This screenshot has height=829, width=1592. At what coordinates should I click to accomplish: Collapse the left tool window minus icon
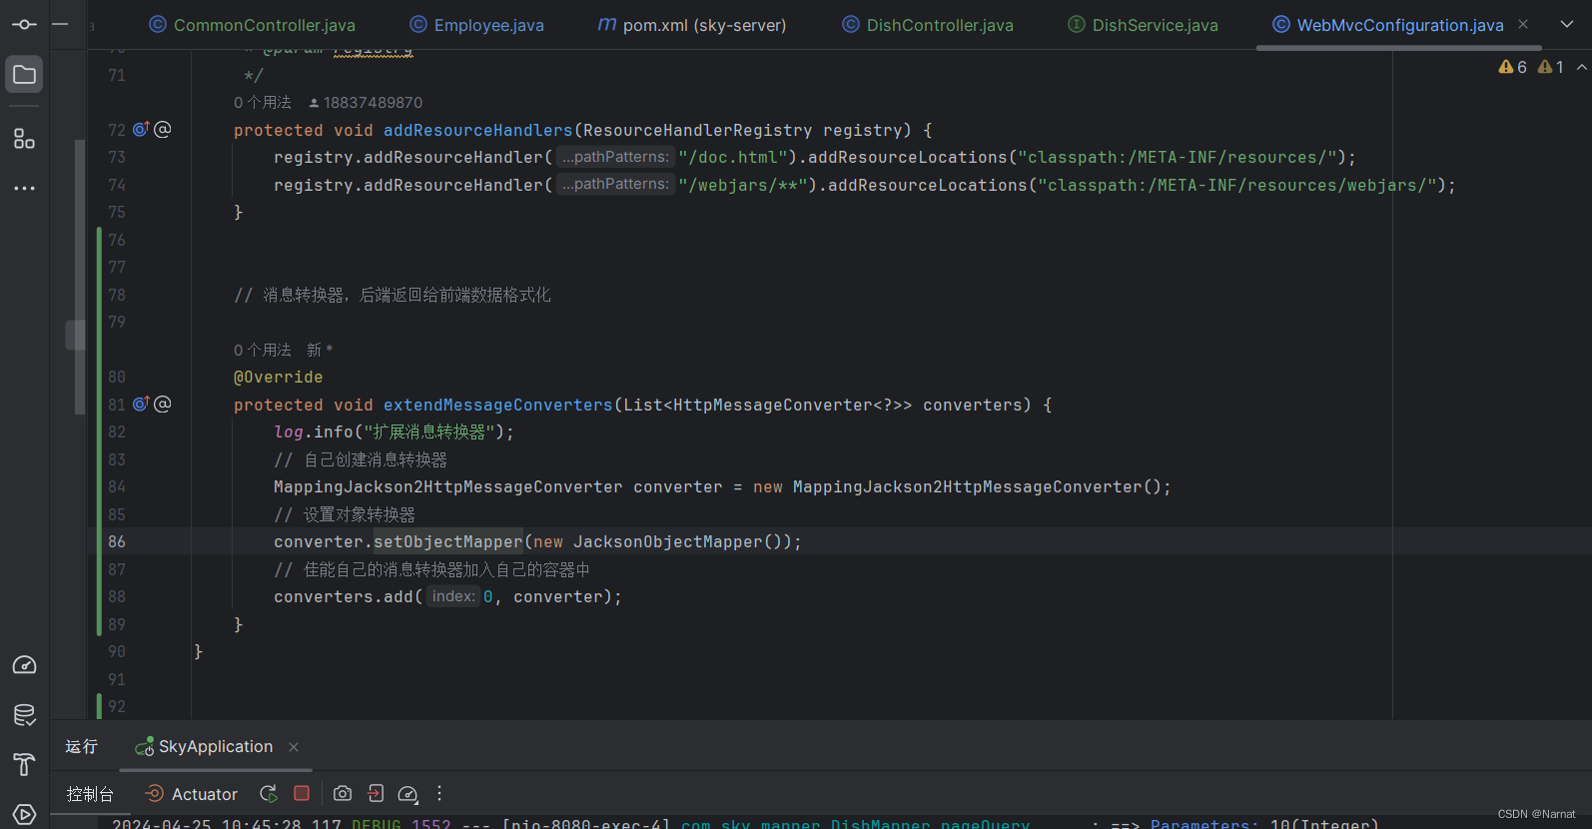(x=60, y=24)
